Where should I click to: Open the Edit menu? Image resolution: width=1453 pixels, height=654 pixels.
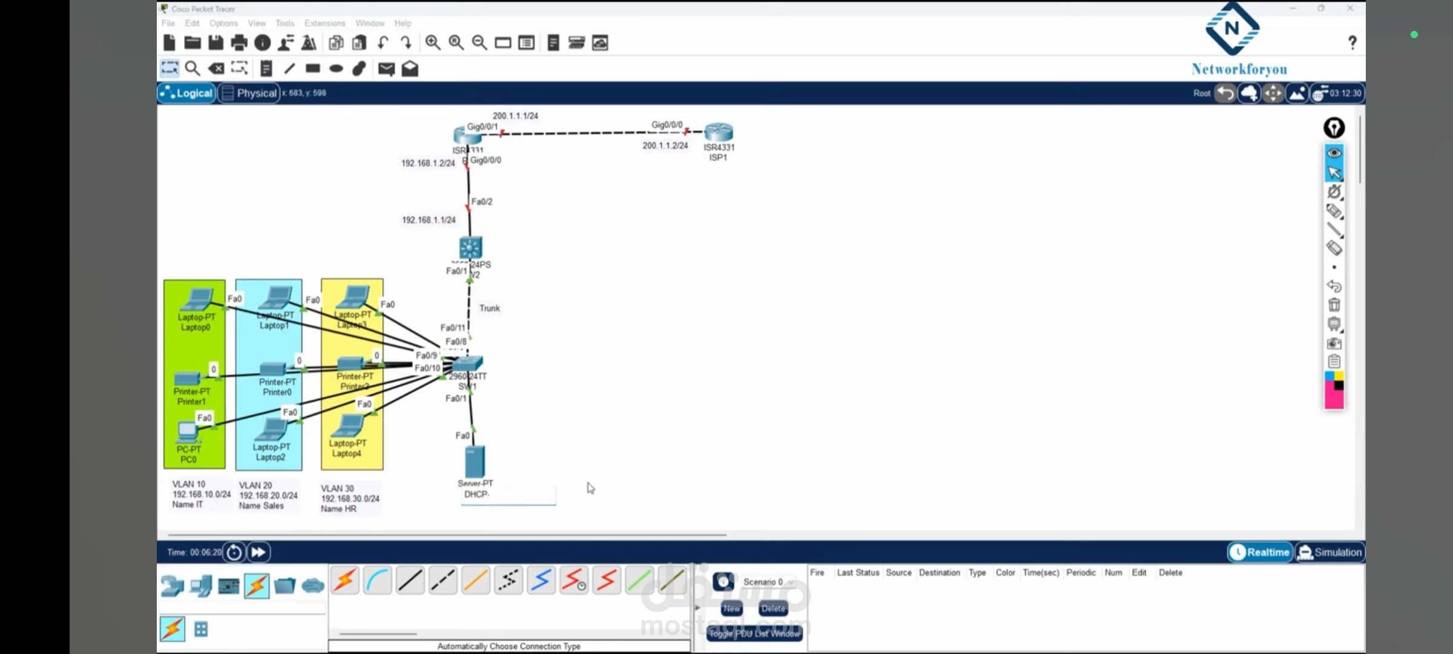192,23
